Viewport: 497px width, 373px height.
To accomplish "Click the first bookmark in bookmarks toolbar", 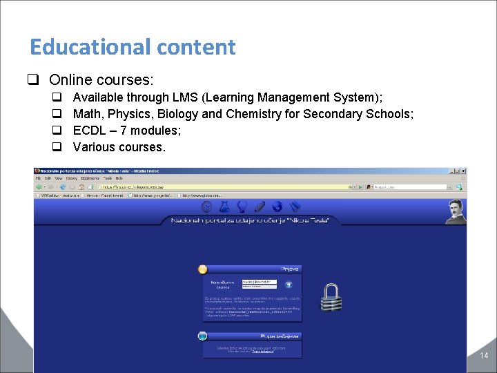I will (57, 195).
